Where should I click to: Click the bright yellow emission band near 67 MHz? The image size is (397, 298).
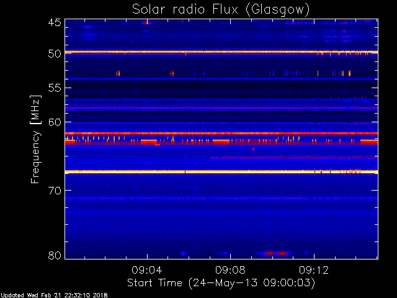pos(221,172)
